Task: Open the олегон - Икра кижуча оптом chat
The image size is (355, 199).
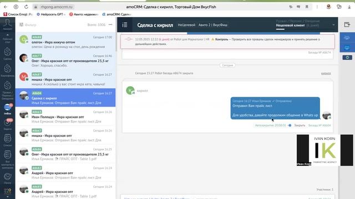Action: pyautogui.click(x=65, y=41)
